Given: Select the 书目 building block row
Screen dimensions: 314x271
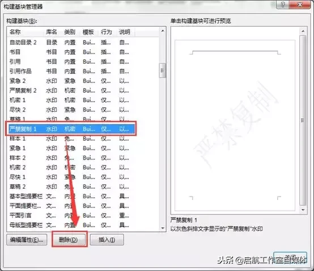Looking at the screenshot, I should tap(71, 52).
